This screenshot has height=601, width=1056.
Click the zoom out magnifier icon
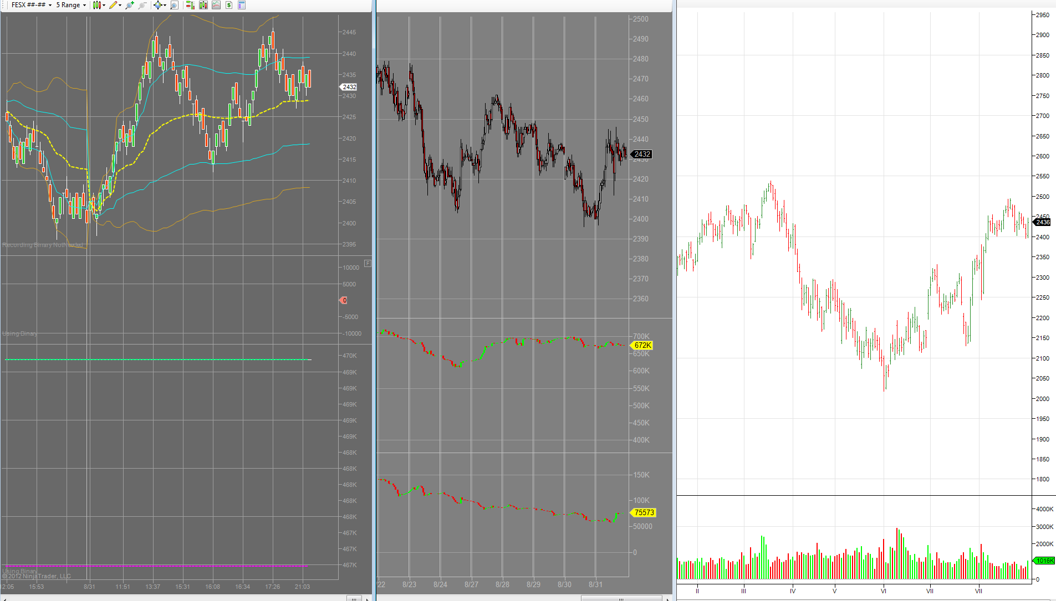[142, 5]
